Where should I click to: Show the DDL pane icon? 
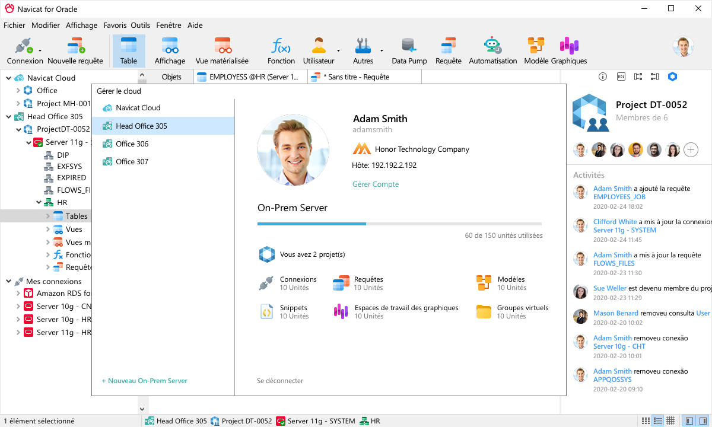[621, 77]
